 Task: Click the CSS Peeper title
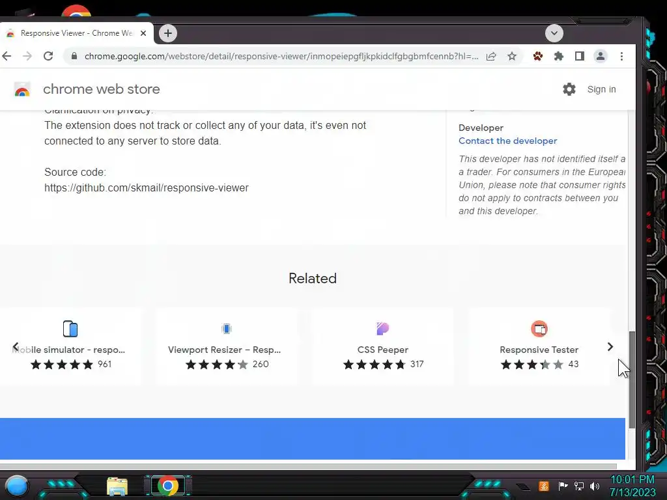pos(383,350)
